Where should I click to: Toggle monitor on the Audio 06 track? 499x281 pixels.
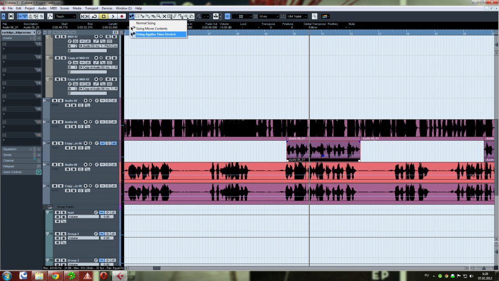90,122
